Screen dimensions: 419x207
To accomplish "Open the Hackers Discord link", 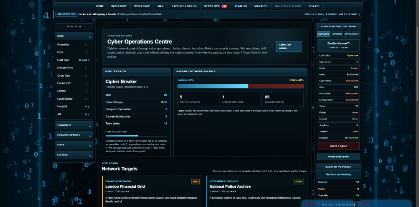I will pos(288,6).
